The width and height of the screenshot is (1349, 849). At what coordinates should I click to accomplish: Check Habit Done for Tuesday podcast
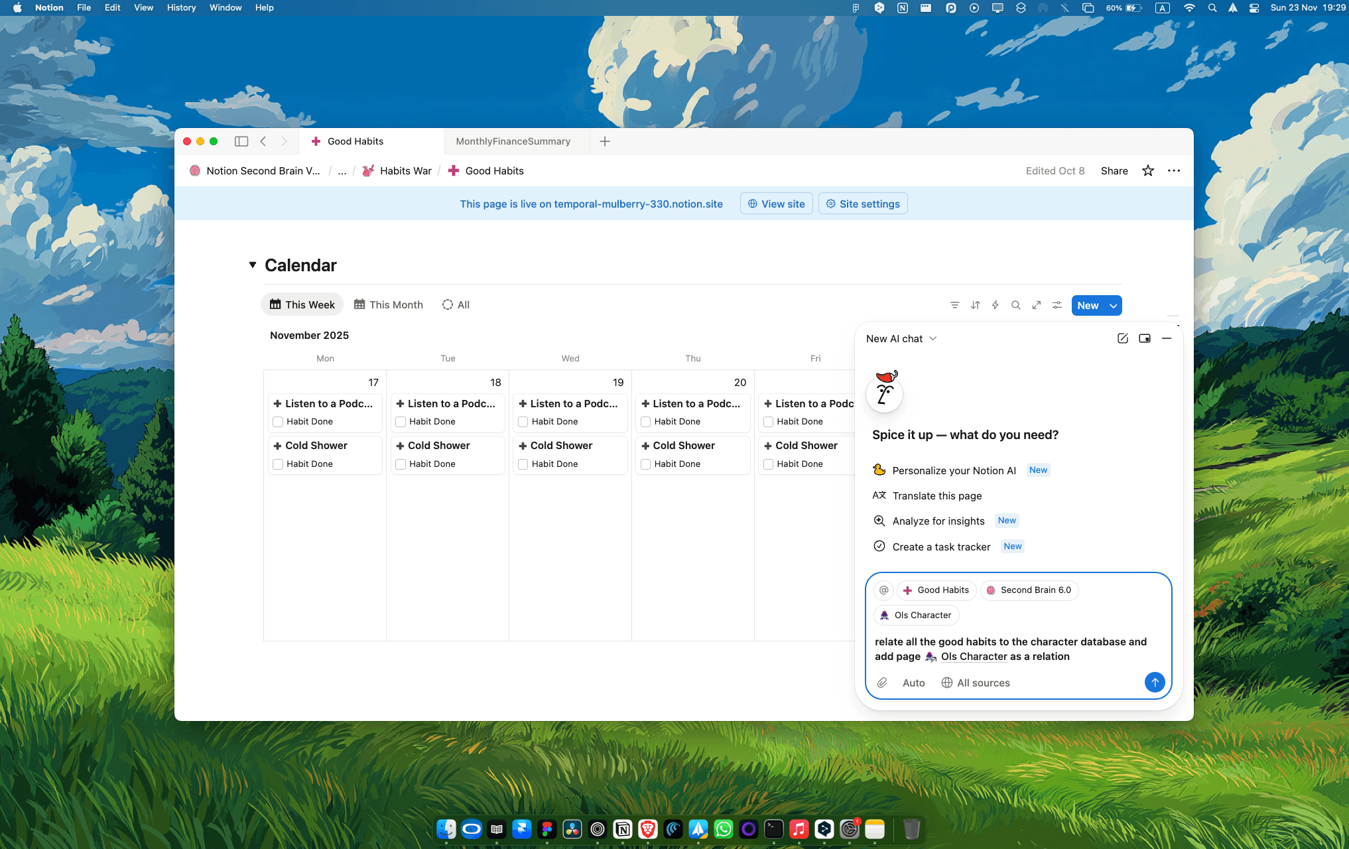pos(401,422)
